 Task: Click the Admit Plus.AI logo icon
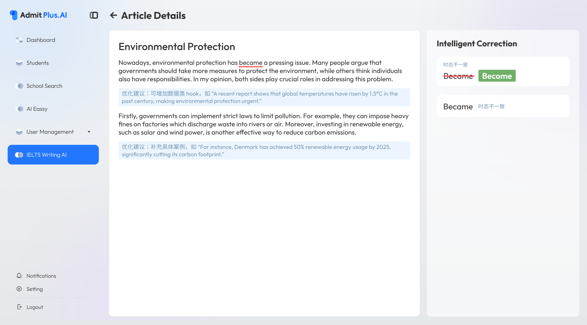(13, 15)
